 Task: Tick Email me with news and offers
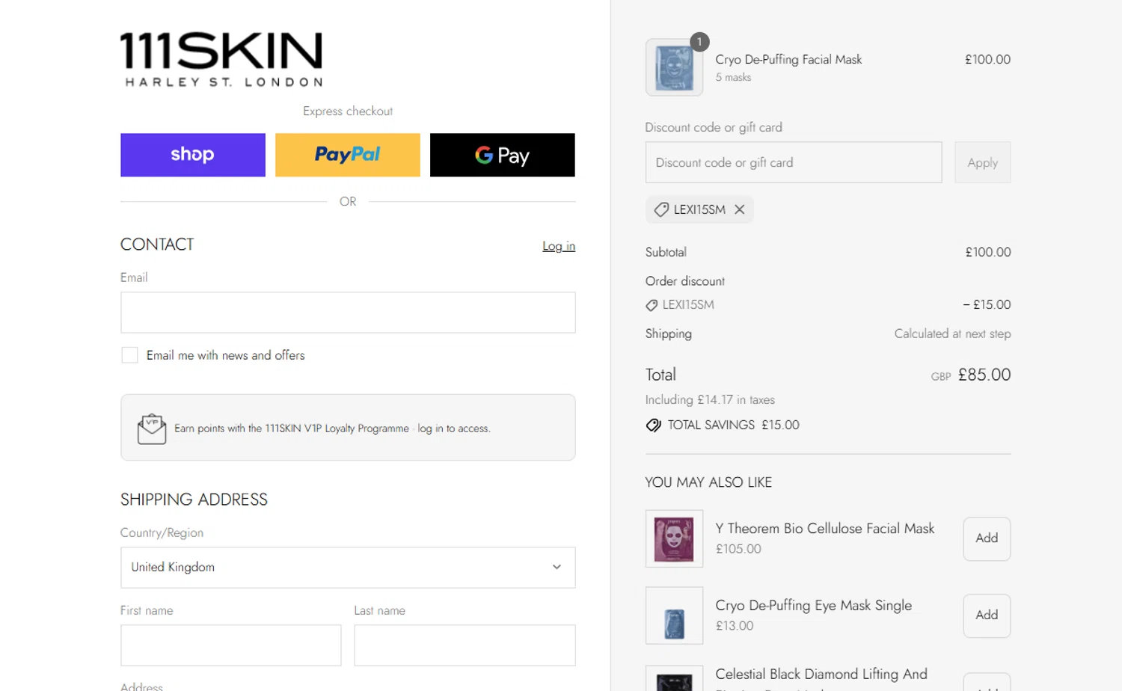pos(129,355)
